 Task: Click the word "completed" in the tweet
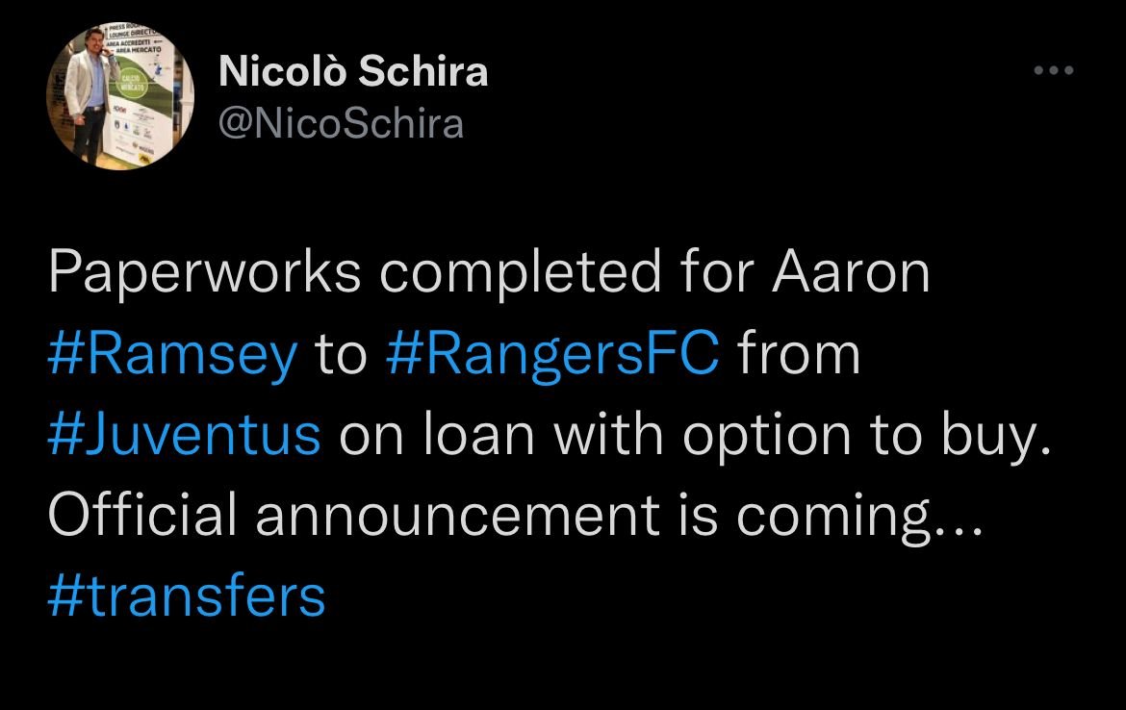[x=520, y=275]
